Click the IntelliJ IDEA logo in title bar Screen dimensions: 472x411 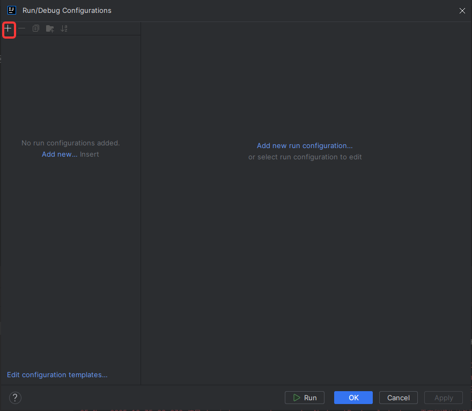pyautogui.click(x=11, y=10)
